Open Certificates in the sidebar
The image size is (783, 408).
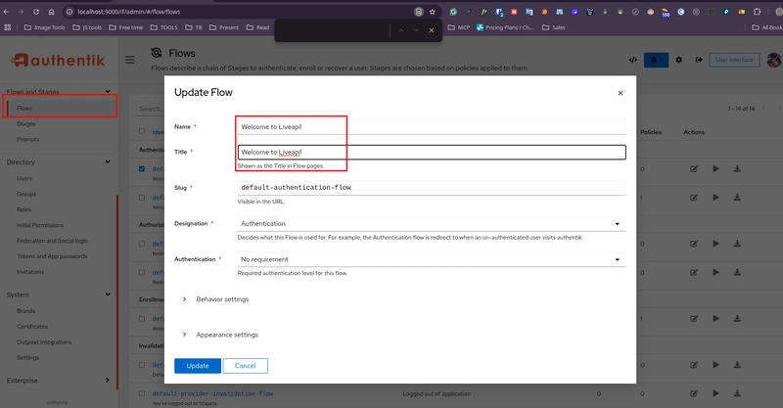(32, 327)
